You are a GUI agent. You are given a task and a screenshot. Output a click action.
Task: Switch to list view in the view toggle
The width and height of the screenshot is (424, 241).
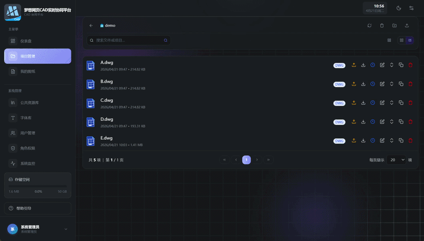click(410, 40)
